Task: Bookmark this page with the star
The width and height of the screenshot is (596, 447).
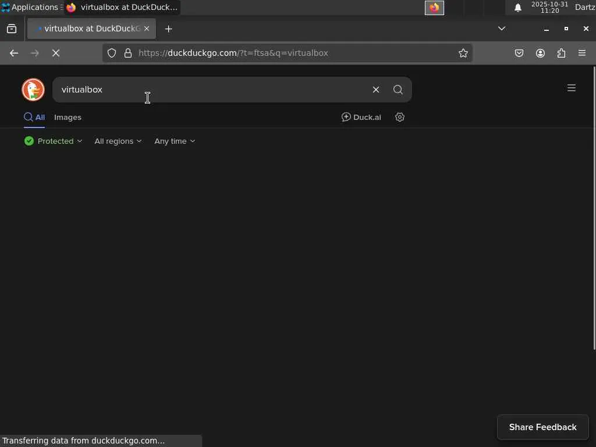Action: [x=463, y=53]
